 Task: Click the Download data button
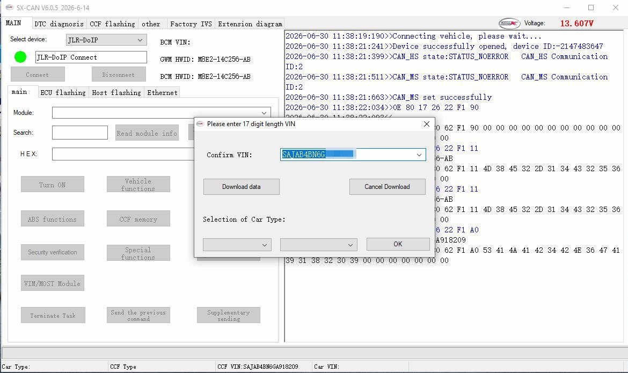coord(242,187)
